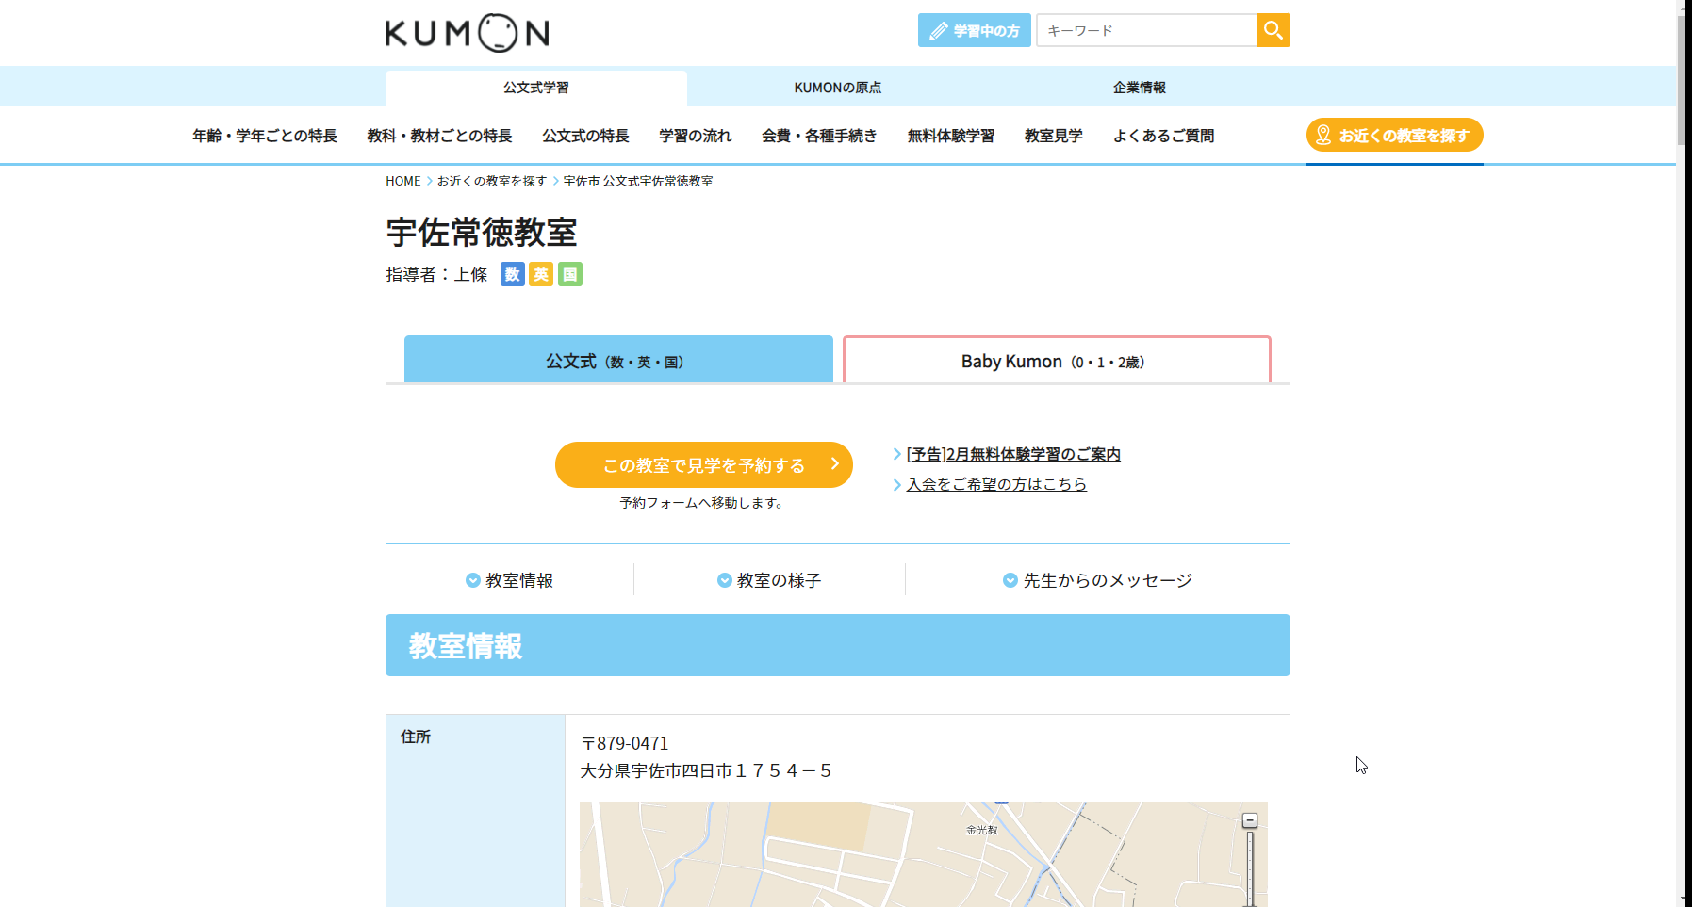Click the 指導者：上條 text
Image resolution: width=1692 pixels, height=907 pixels.
coord(436,274)
